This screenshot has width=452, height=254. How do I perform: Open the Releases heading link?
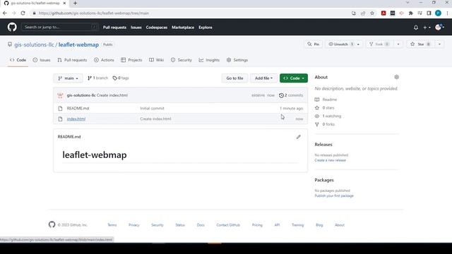pos(323,145)
